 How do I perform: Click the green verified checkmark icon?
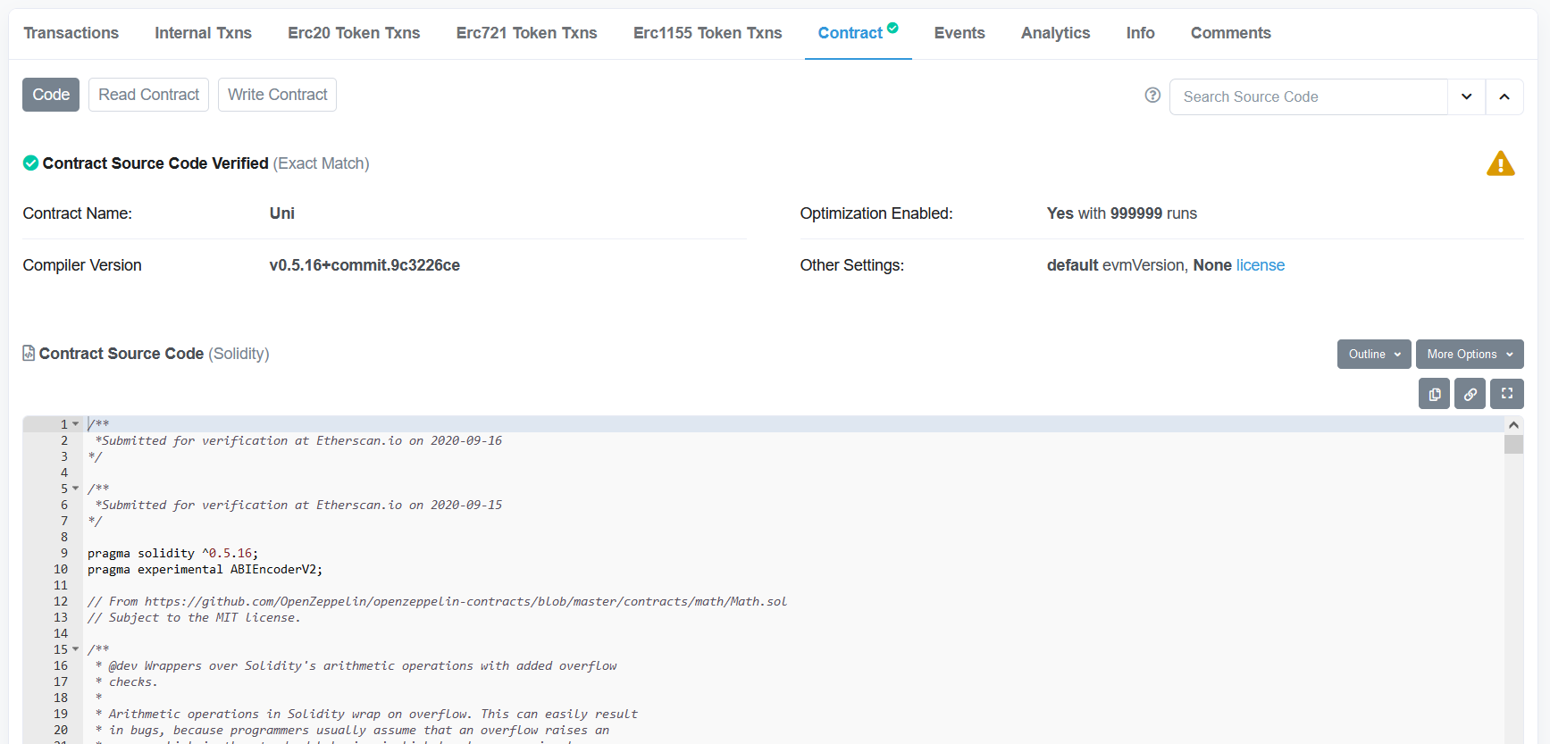click(30, 163)
